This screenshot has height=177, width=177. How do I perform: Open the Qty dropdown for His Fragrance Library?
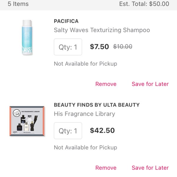point(68,131)
